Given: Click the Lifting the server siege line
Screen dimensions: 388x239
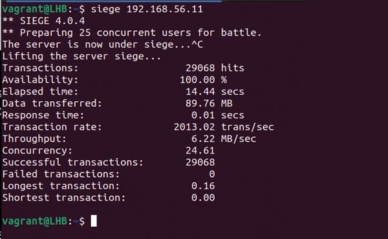Looking at the screenshot, I should 81,57.
